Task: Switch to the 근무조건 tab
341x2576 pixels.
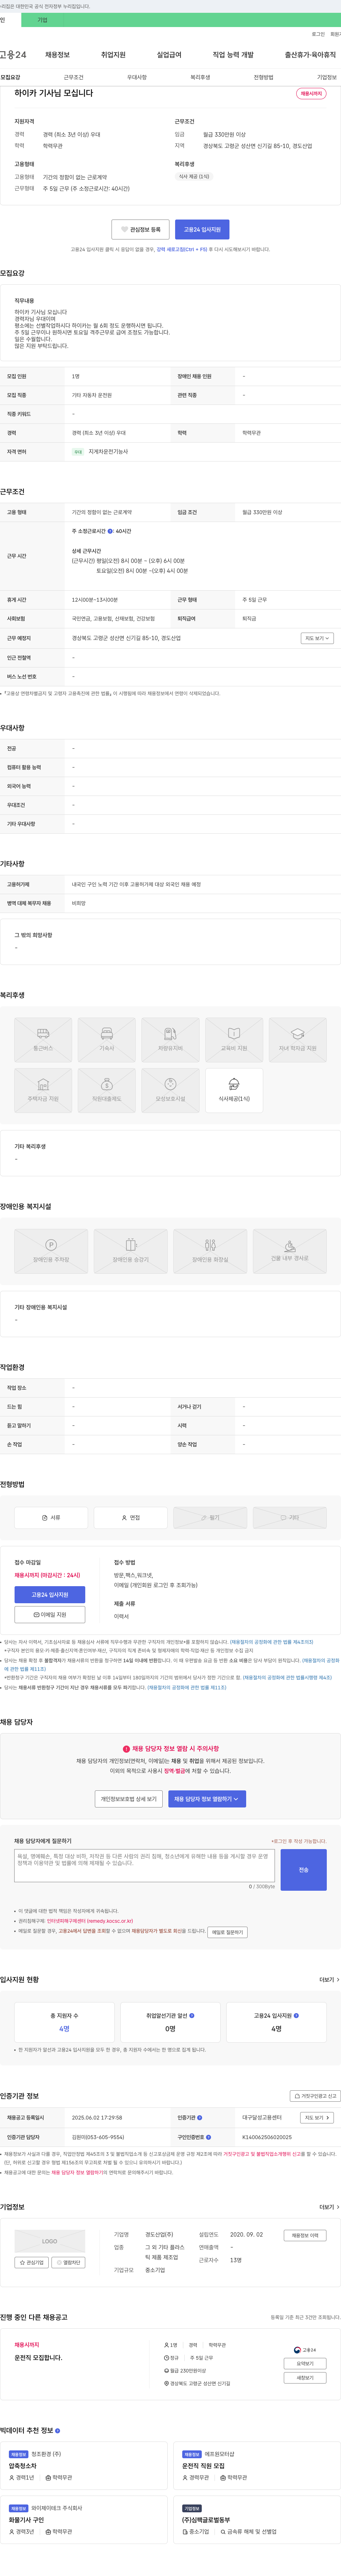Action: (x=74, y=77)
